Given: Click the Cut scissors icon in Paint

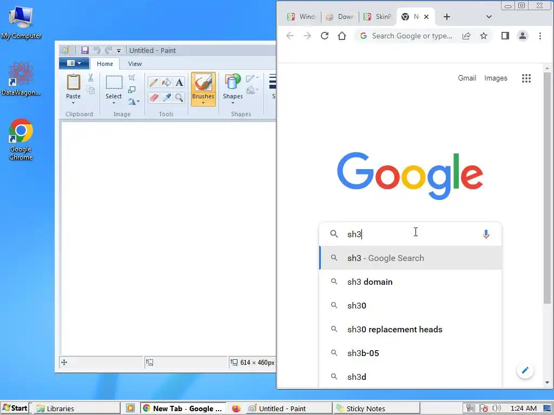Looking at the screenshot, I should click(91, 78).
